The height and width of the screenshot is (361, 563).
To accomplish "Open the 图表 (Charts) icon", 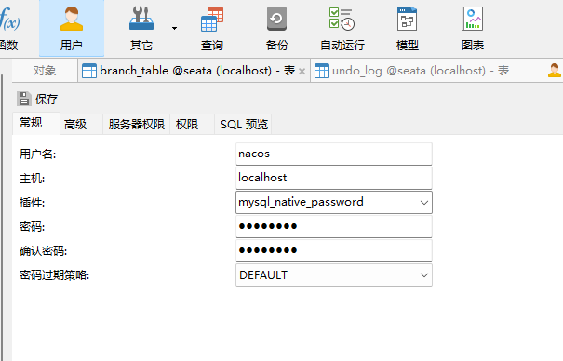I will pyautogui.click(x=473, y=29).
